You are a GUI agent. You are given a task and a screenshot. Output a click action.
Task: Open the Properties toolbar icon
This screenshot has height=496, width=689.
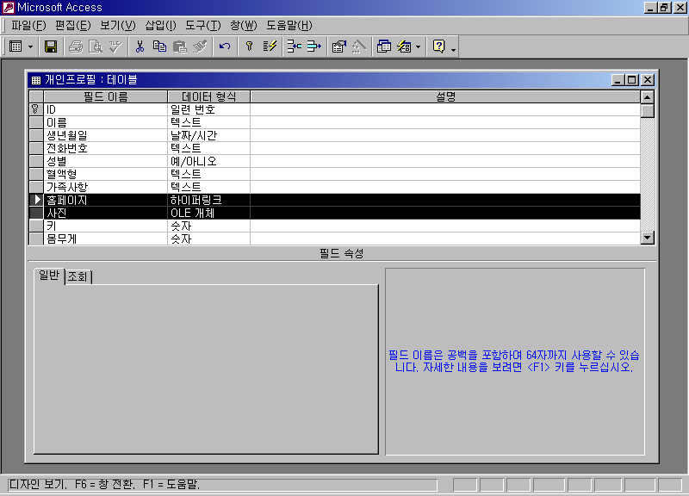338,46
